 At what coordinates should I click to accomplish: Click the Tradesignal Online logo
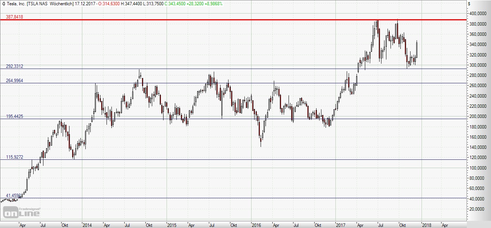pos(22,212)
